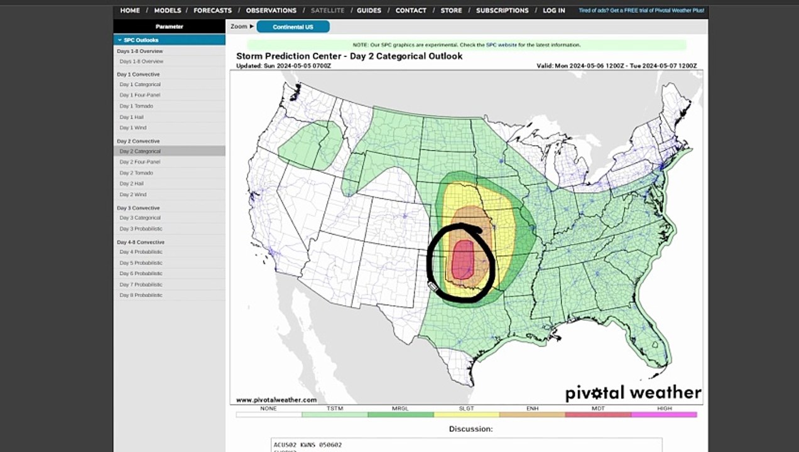Image resolution: width=799 pixels, height=452 pixels.
Task: Click the pivotal weather logo on map
Action: [633, 394]
